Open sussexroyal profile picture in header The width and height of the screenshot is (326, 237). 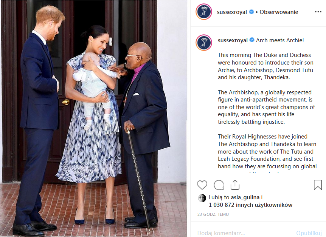204,12
